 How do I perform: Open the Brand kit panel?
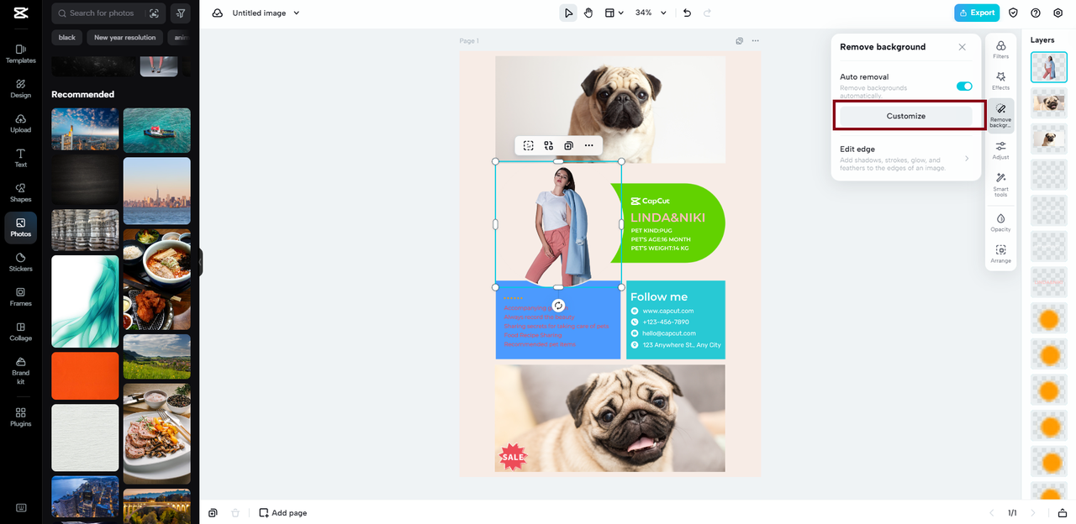[20, 370]
